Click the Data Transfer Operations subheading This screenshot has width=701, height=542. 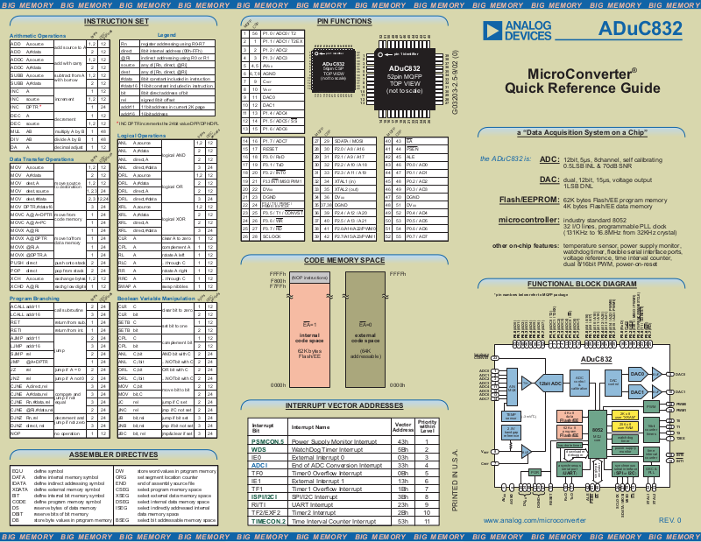(x=41, y=159)
